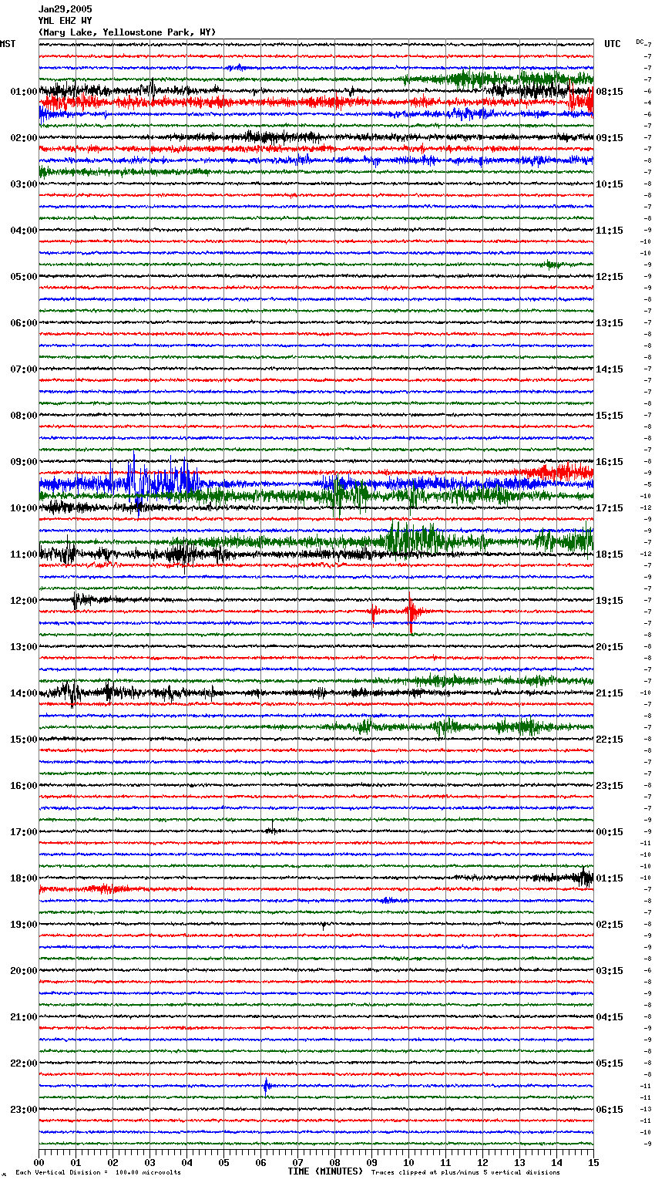Select the 09:00 MST time label

[x=24, y=462]
